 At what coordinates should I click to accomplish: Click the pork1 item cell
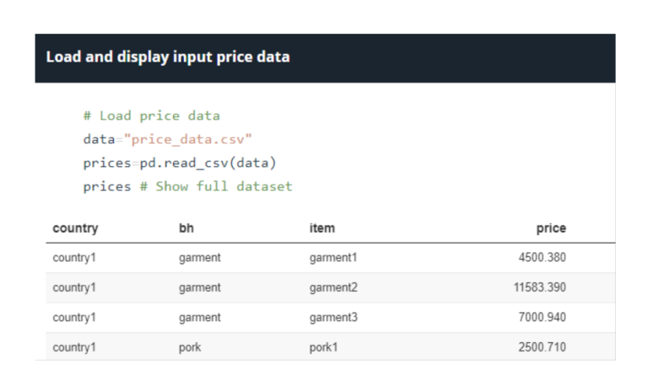click(x=324, y=347)
